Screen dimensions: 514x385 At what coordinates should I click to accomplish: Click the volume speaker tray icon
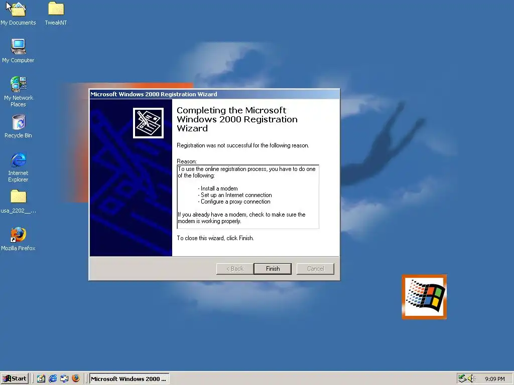point(471,378)
